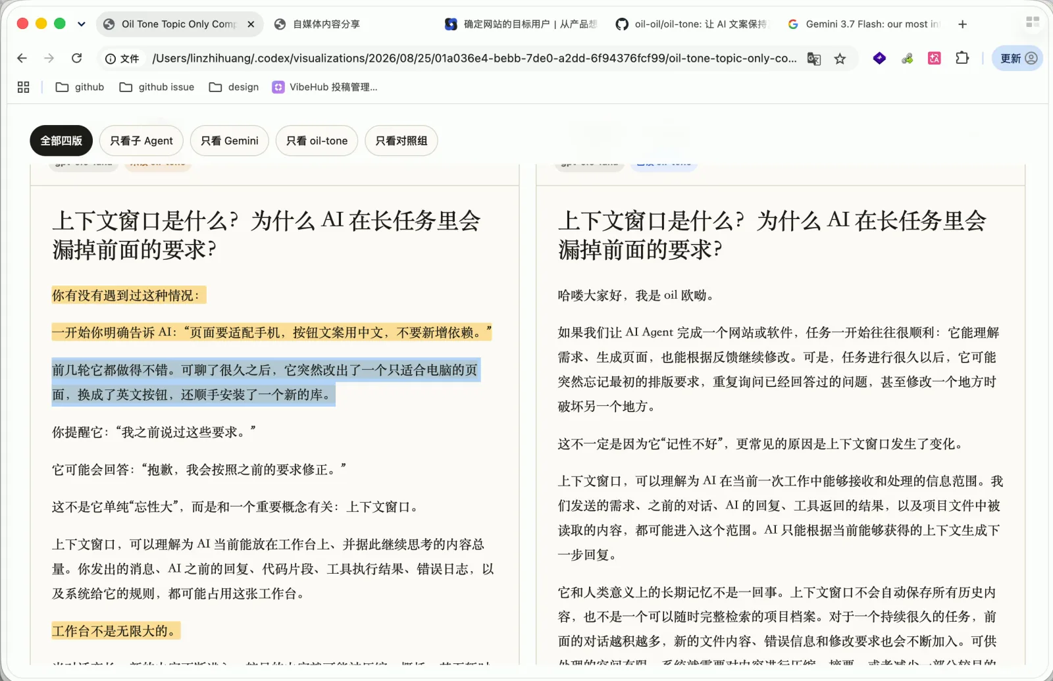This screenshot has width=1053, height=681.
Task: Select the 全部四版 filter
Action: 61,141
